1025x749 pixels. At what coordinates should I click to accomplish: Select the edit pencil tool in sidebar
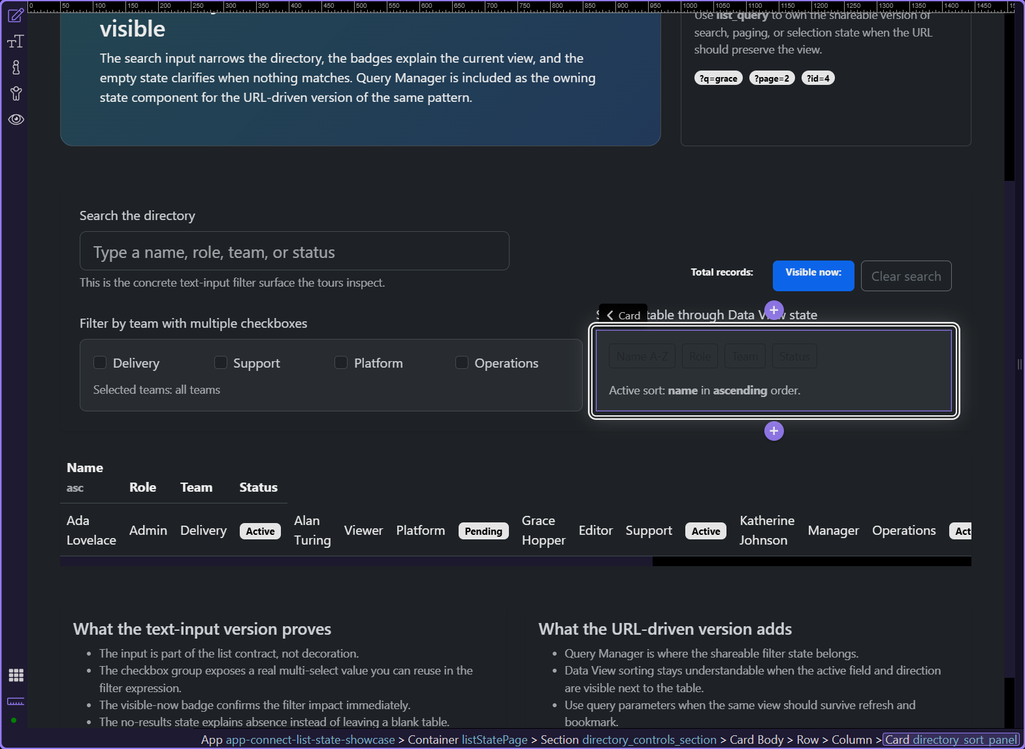16,15
